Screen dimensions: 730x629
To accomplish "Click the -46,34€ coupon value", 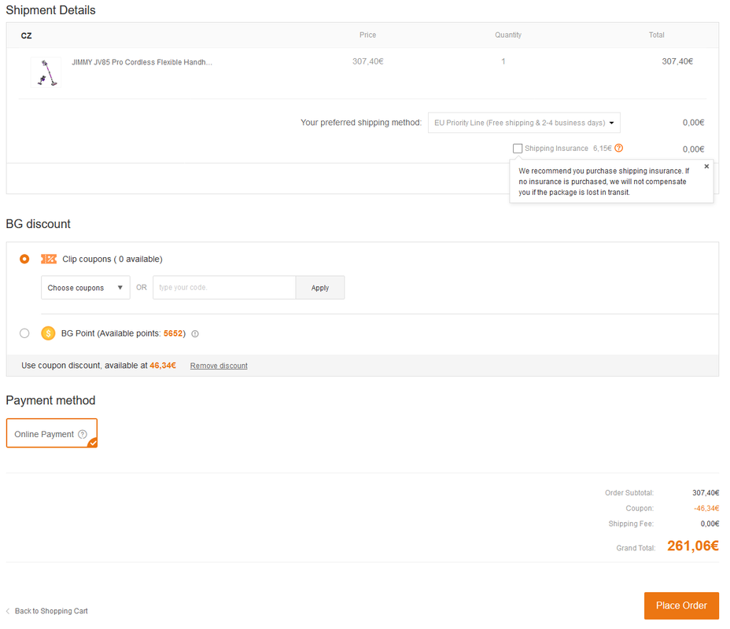I will pos(706,508).
